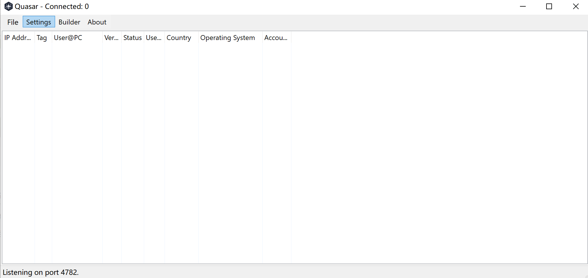This screenshot has height=278, width=588.
Task: Sort by IP Address column header
Action: pyautogui.click(x=18, y=38)
